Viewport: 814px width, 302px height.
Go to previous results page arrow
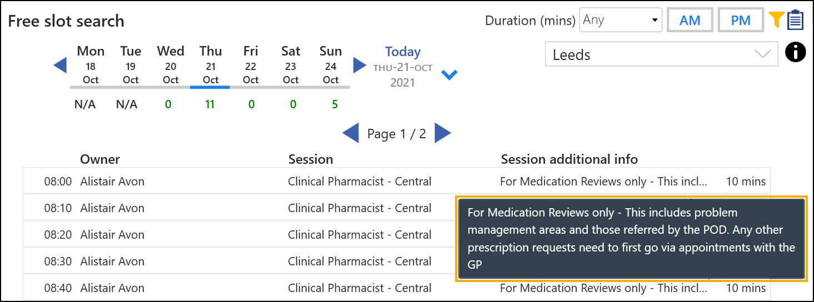click(351, 133)
